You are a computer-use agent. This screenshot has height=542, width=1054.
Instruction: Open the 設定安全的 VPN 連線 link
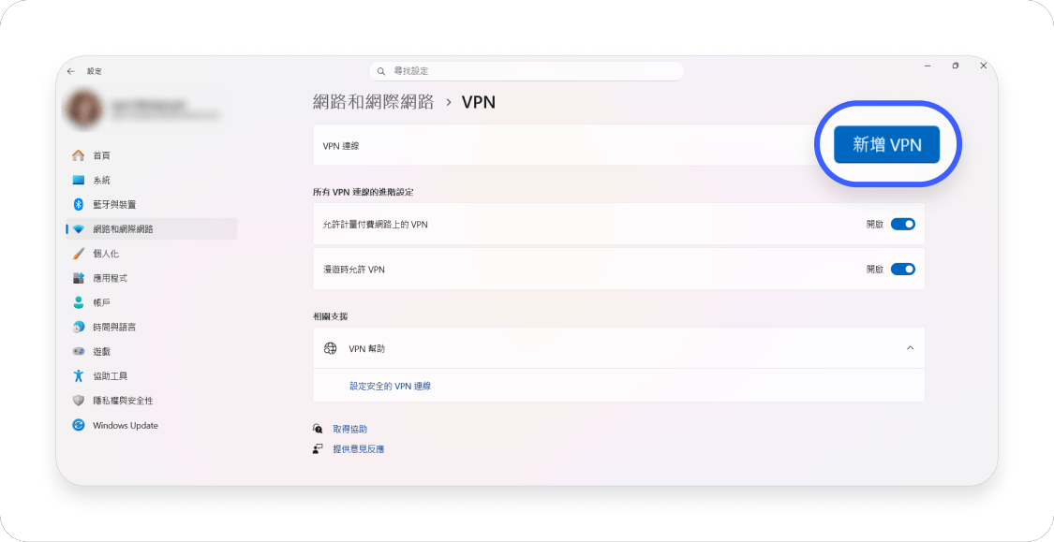[390, 387]
